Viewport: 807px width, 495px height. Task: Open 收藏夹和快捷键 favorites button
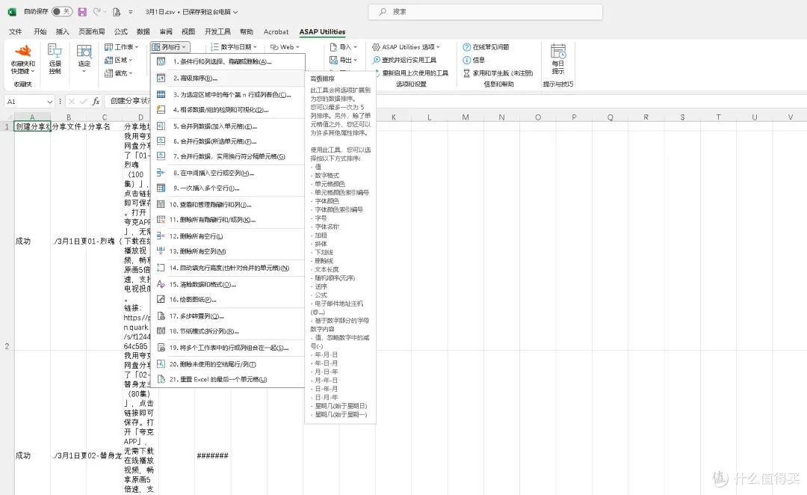click(22, 59)
